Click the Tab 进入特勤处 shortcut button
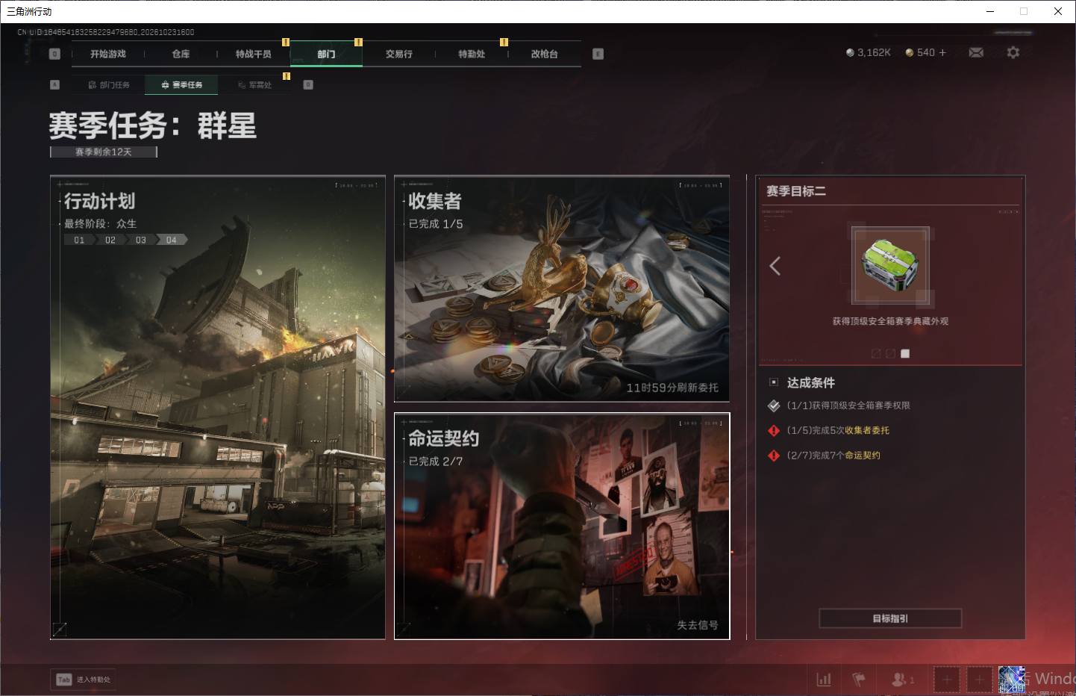Image resolution: width=1076 pixels, height=696 pixels. [x=84, y=680]
